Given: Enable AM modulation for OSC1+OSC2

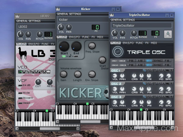Looking at the screenshot, I should pyautogui.click(x=140, y=61).
